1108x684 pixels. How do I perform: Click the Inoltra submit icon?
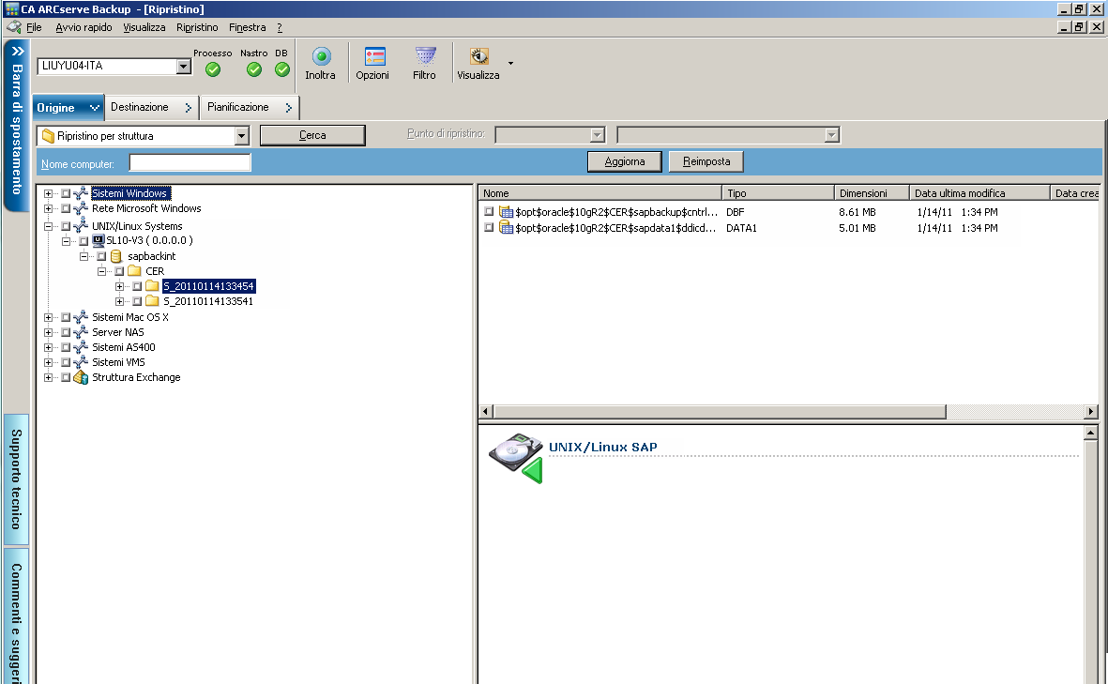pos(321,56)
